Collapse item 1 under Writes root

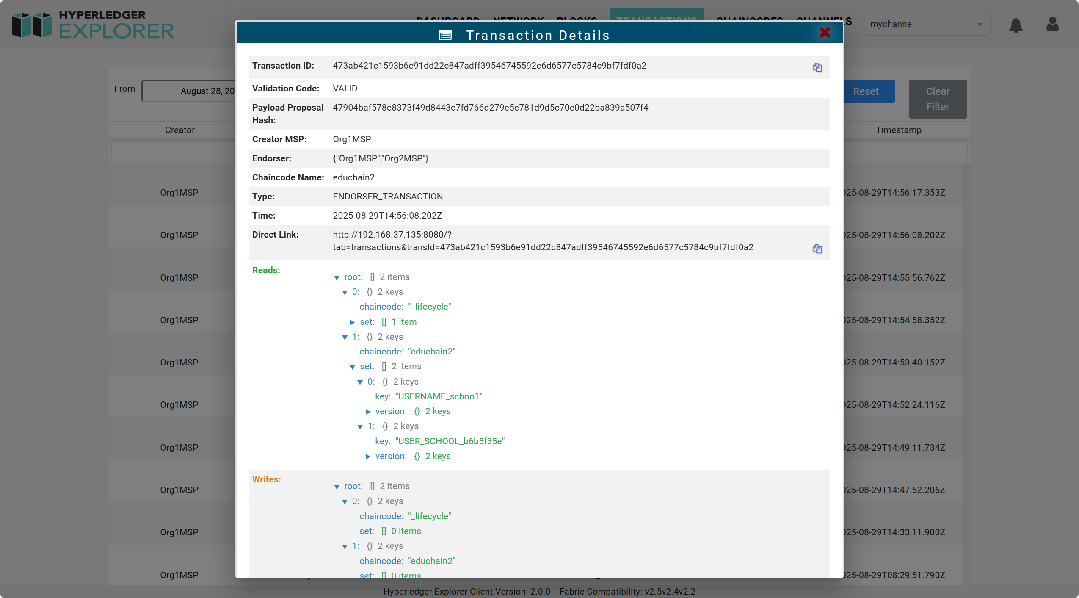(345, 546)
